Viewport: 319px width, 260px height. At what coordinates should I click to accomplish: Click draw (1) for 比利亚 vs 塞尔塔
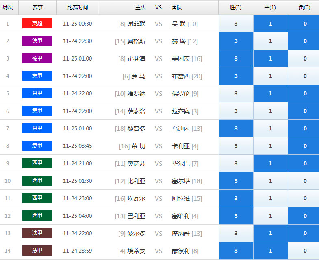tap(271, 181)
